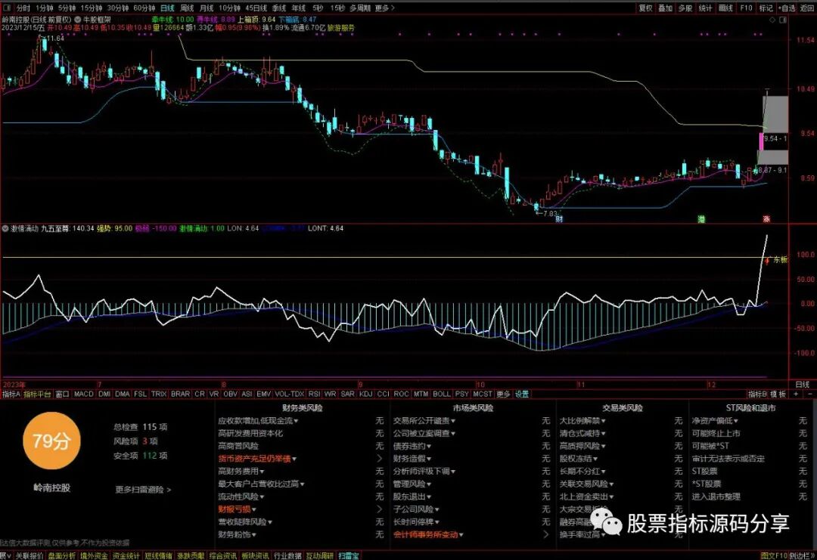Click 指标平台 tab
Viewport: 817px width, 560px height.
coord(37,394)
